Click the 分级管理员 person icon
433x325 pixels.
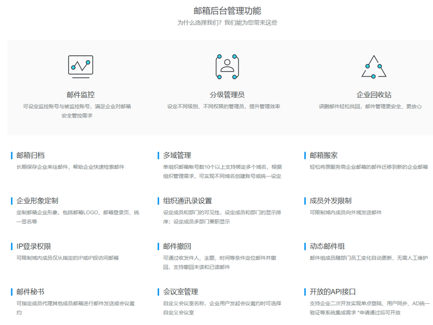227,66
